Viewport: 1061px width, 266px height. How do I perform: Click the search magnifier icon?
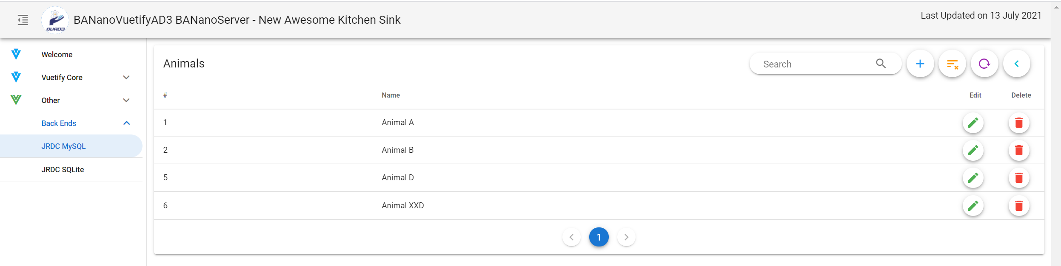coord(881,64)
